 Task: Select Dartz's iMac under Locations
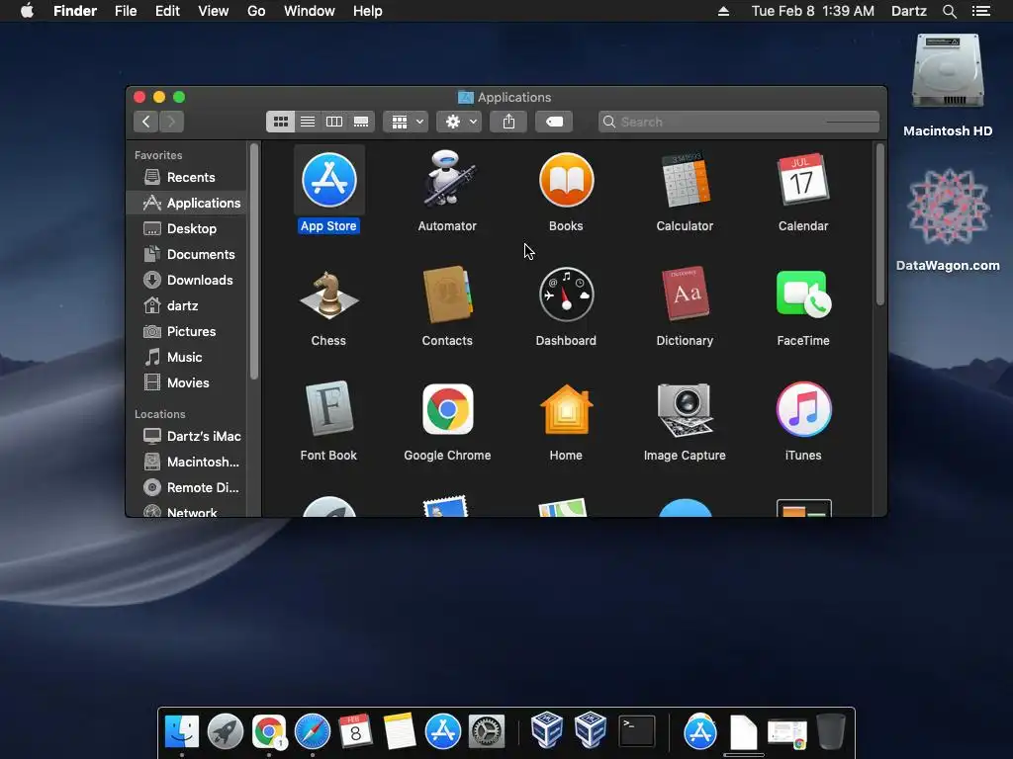coord(186,436)
